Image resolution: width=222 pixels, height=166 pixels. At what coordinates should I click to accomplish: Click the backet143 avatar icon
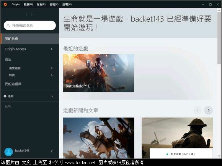(9, 152)
